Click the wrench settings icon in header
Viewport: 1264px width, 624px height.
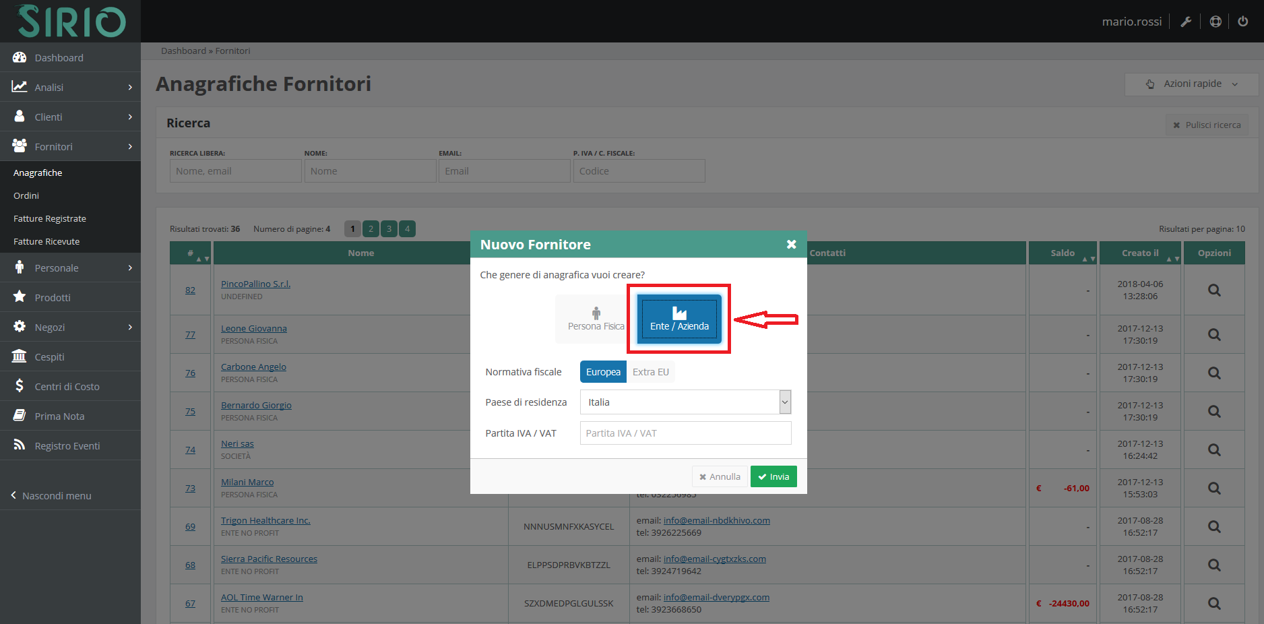[x=1186, y=22]
